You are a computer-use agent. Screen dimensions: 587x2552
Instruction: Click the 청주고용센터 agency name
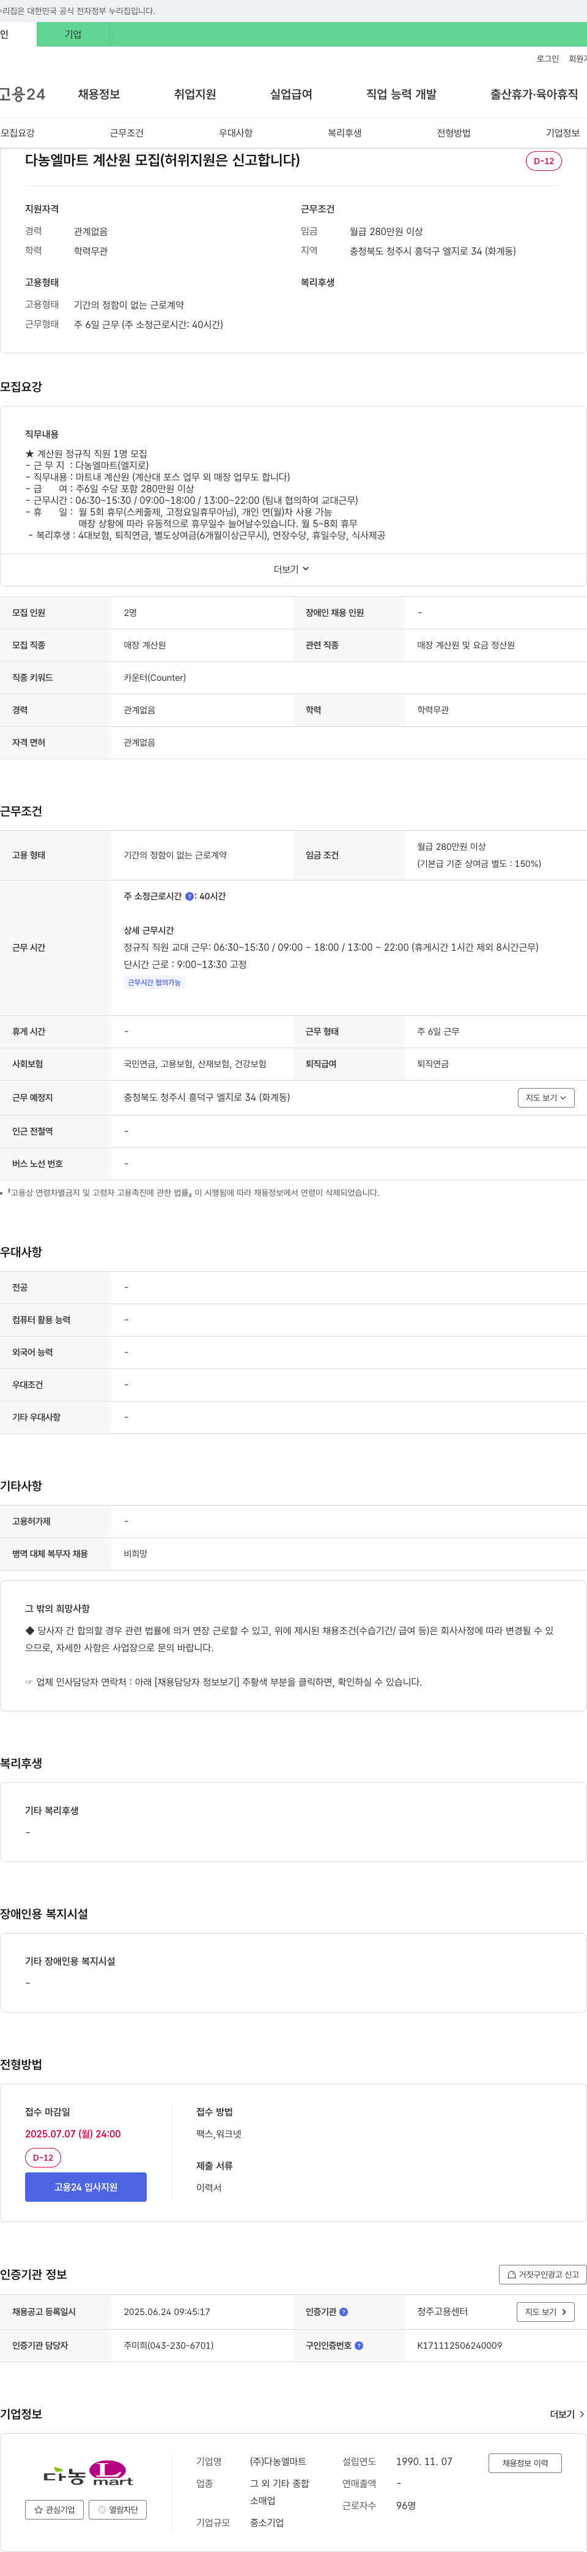[441, 2311]
